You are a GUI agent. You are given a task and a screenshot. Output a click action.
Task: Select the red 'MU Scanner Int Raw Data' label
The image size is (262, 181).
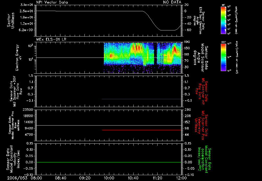tap(202, 91)
